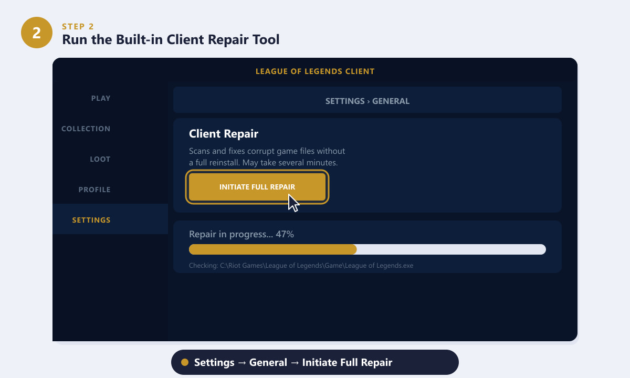Click the repair progress bar
Viewport: 630px width, 378px height.
pyautogui.click(x=367, y=249)
